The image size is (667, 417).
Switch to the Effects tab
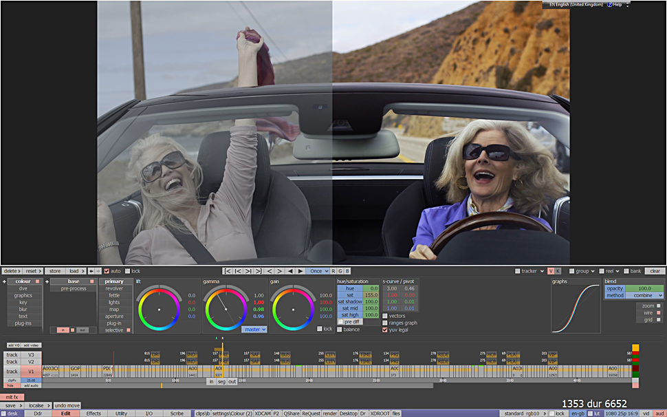94,414
